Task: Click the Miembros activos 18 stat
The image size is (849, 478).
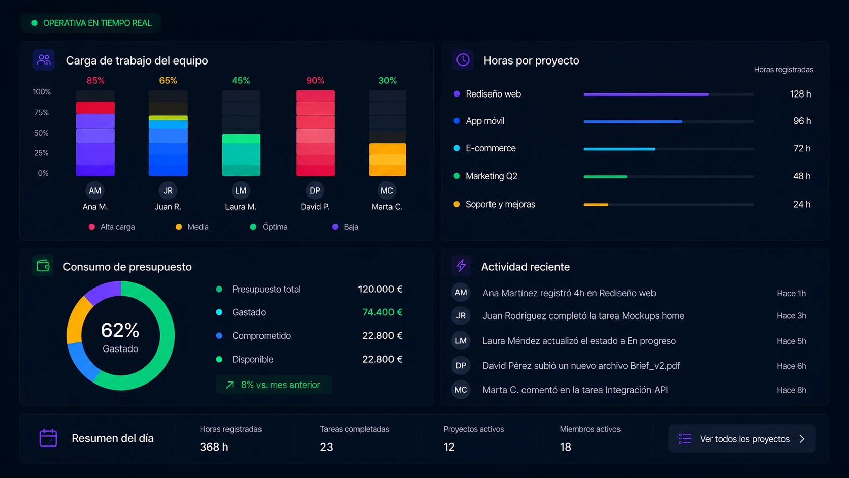Action: (x=590, y=438)
